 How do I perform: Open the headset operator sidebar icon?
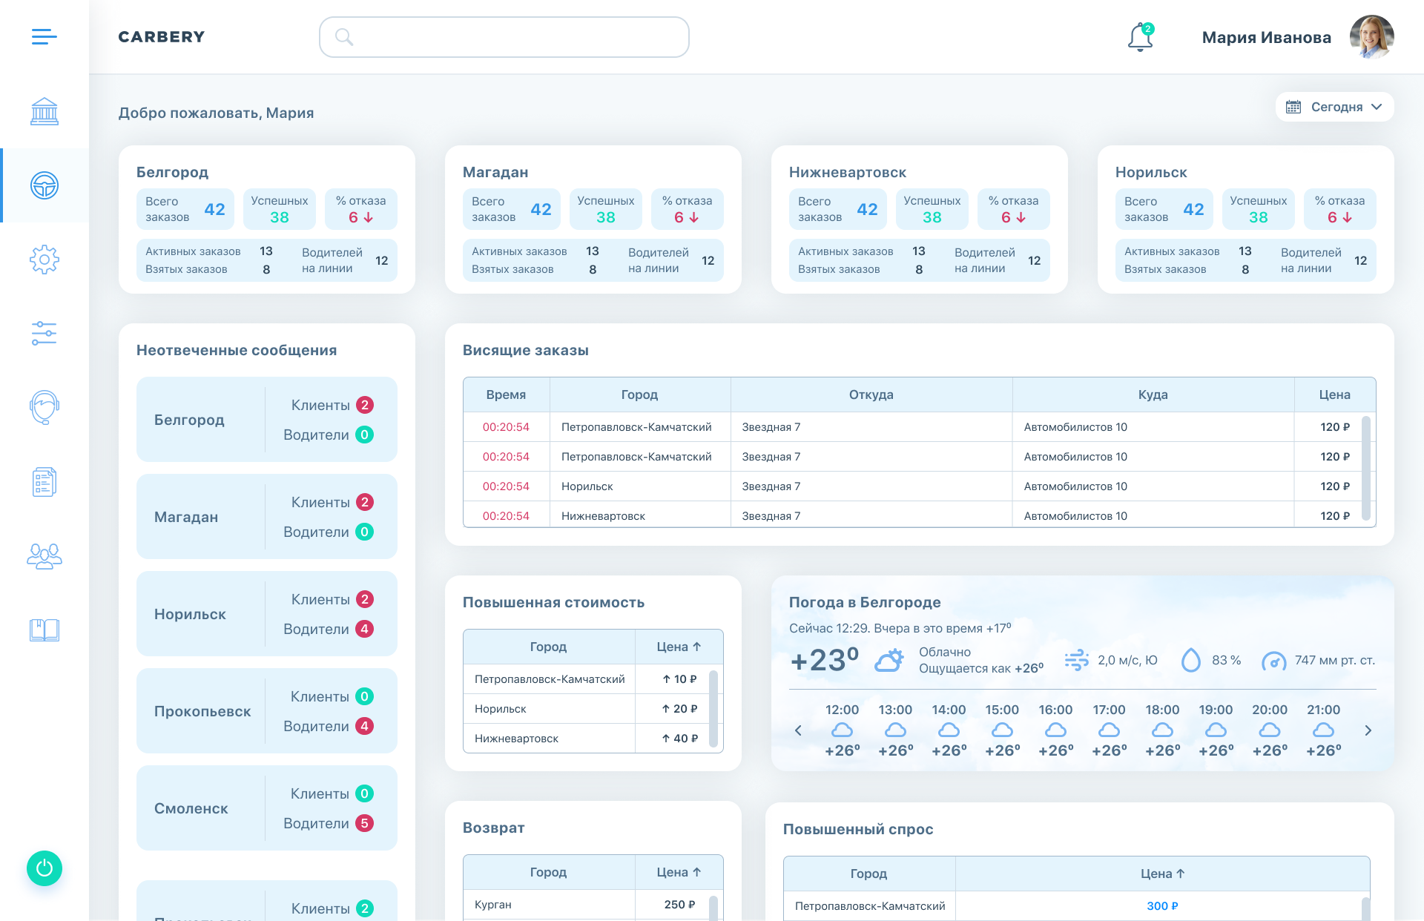click(x=44, y=407)
